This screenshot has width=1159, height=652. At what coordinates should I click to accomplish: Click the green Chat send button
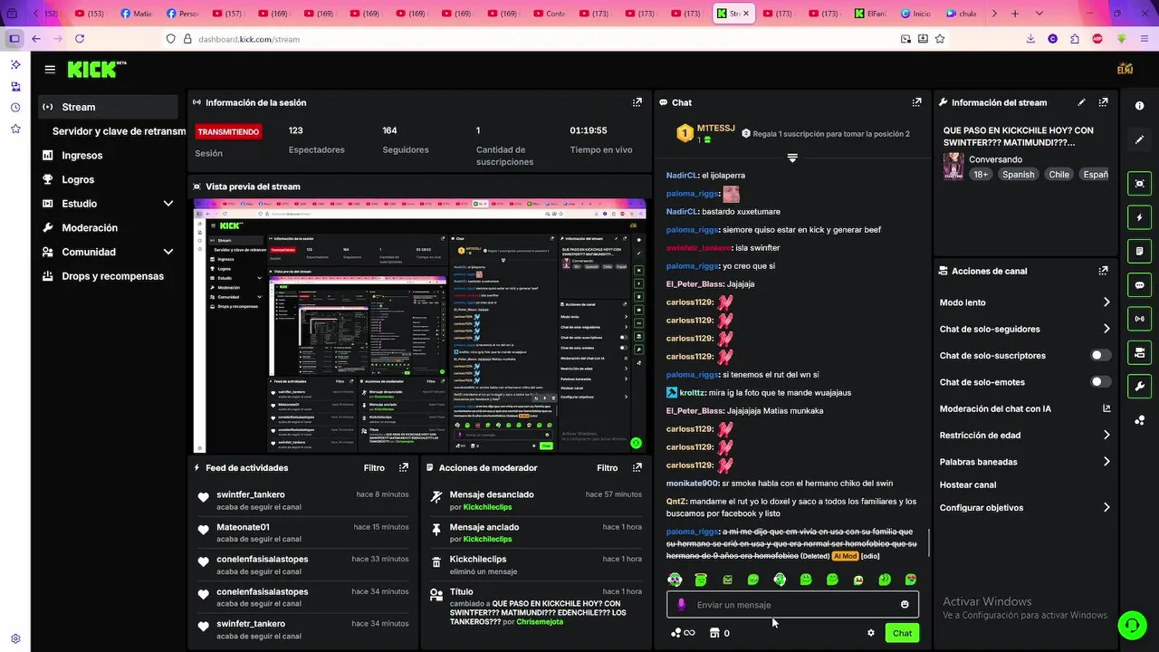point(902,633)
